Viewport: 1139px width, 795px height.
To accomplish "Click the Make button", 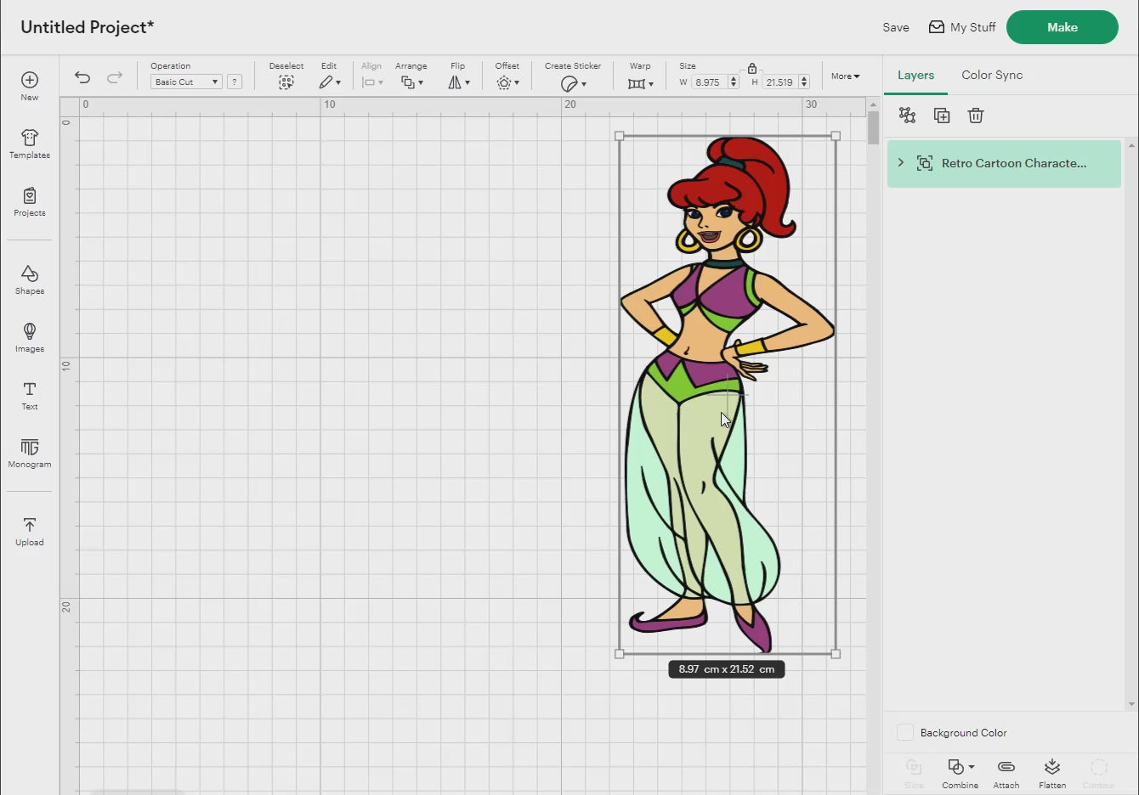I will (x=1062, y=27).
